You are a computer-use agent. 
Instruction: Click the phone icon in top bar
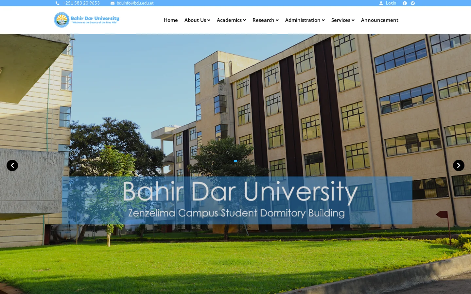point(58,3)
